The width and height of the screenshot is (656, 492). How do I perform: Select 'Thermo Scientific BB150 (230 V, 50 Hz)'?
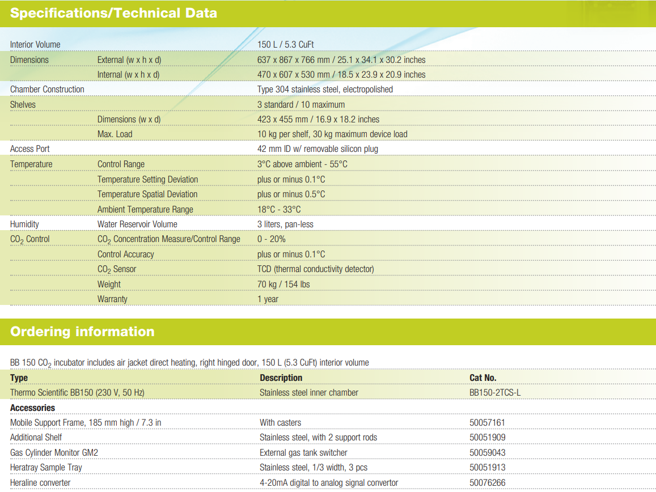coord(78,392)
